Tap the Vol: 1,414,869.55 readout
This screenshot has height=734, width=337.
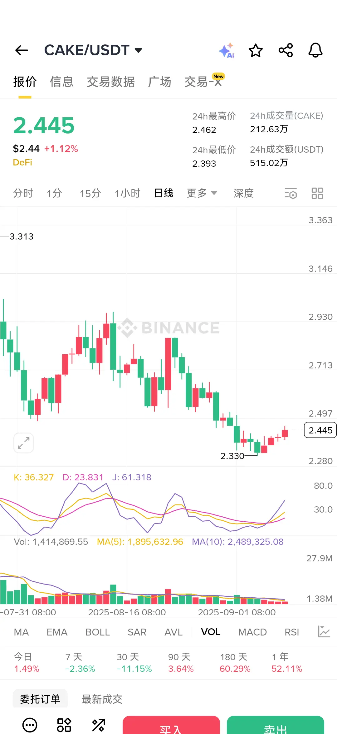[51, 542]
